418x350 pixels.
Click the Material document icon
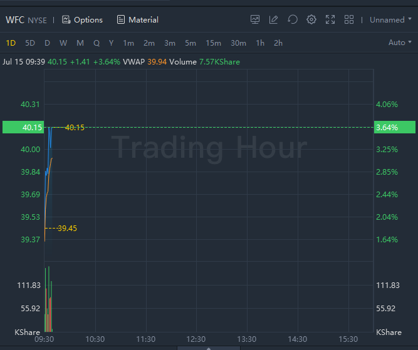[121, 20]
